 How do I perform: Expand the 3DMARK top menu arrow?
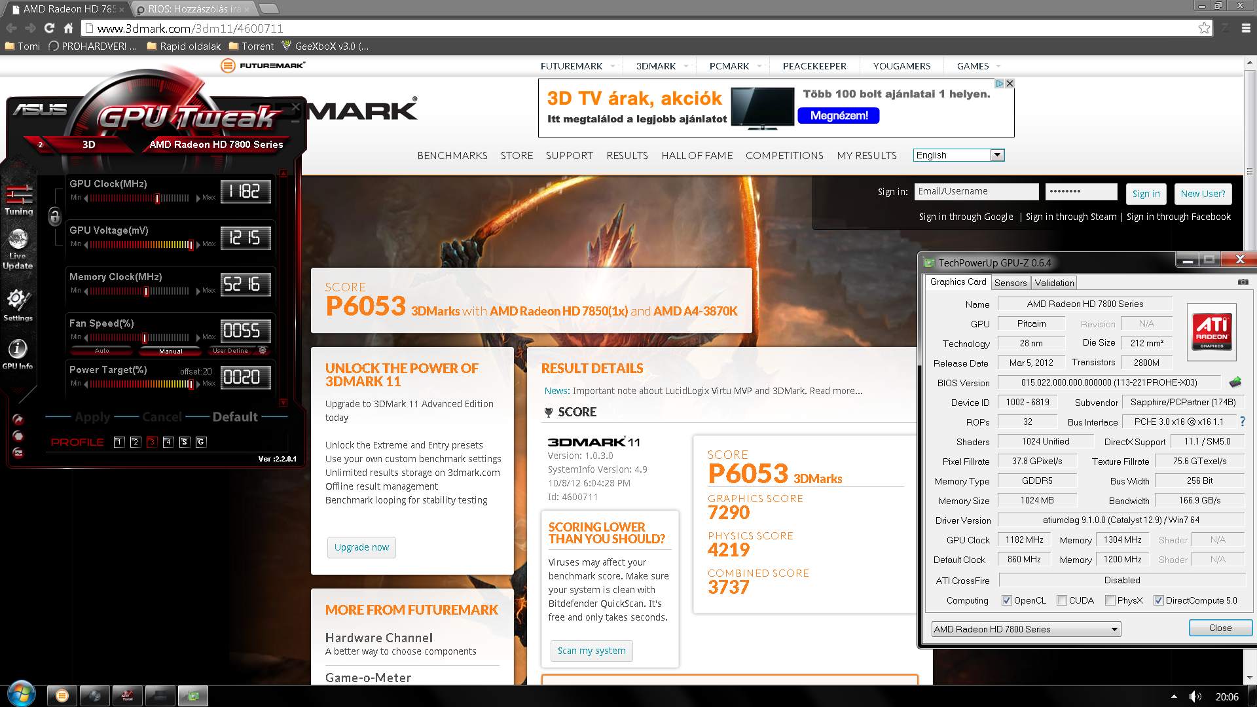click(x=685, y=66)
